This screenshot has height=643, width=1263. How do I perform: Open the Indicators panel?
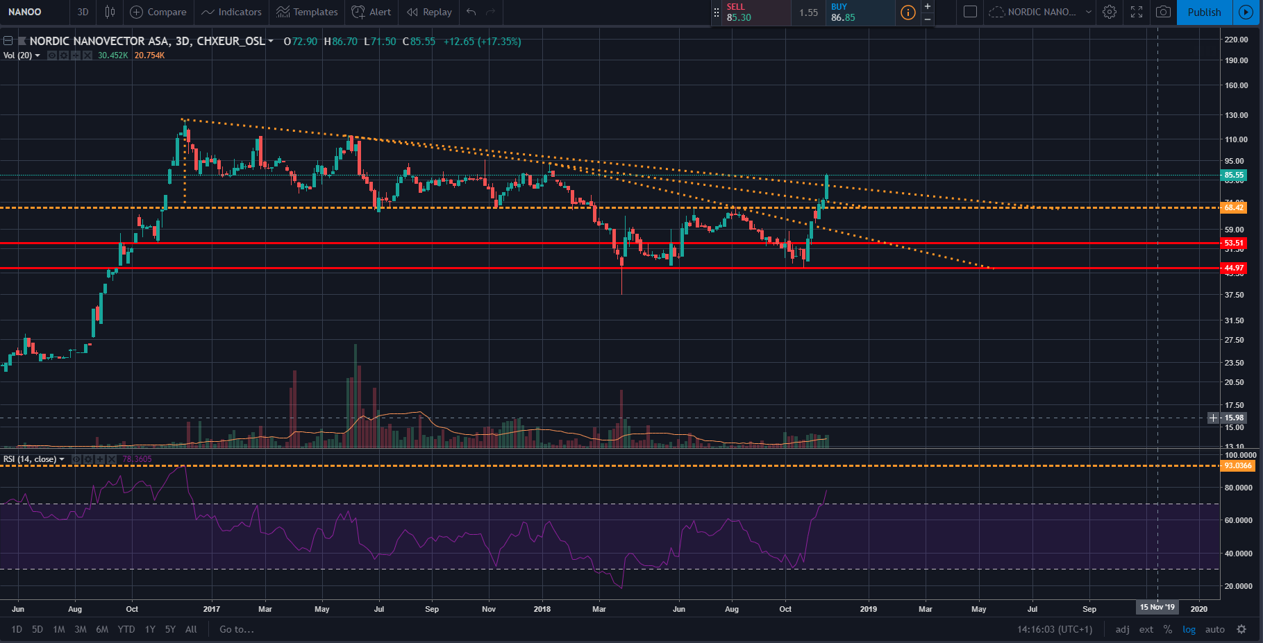[x=231, y=12]
